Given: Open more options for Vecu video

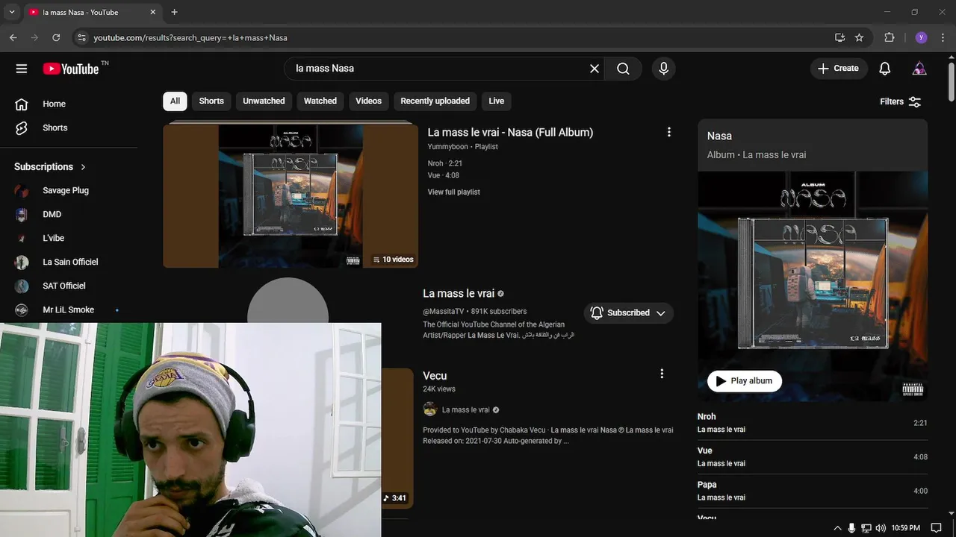Looking at the screenshot, I should [x=661, y=374].
